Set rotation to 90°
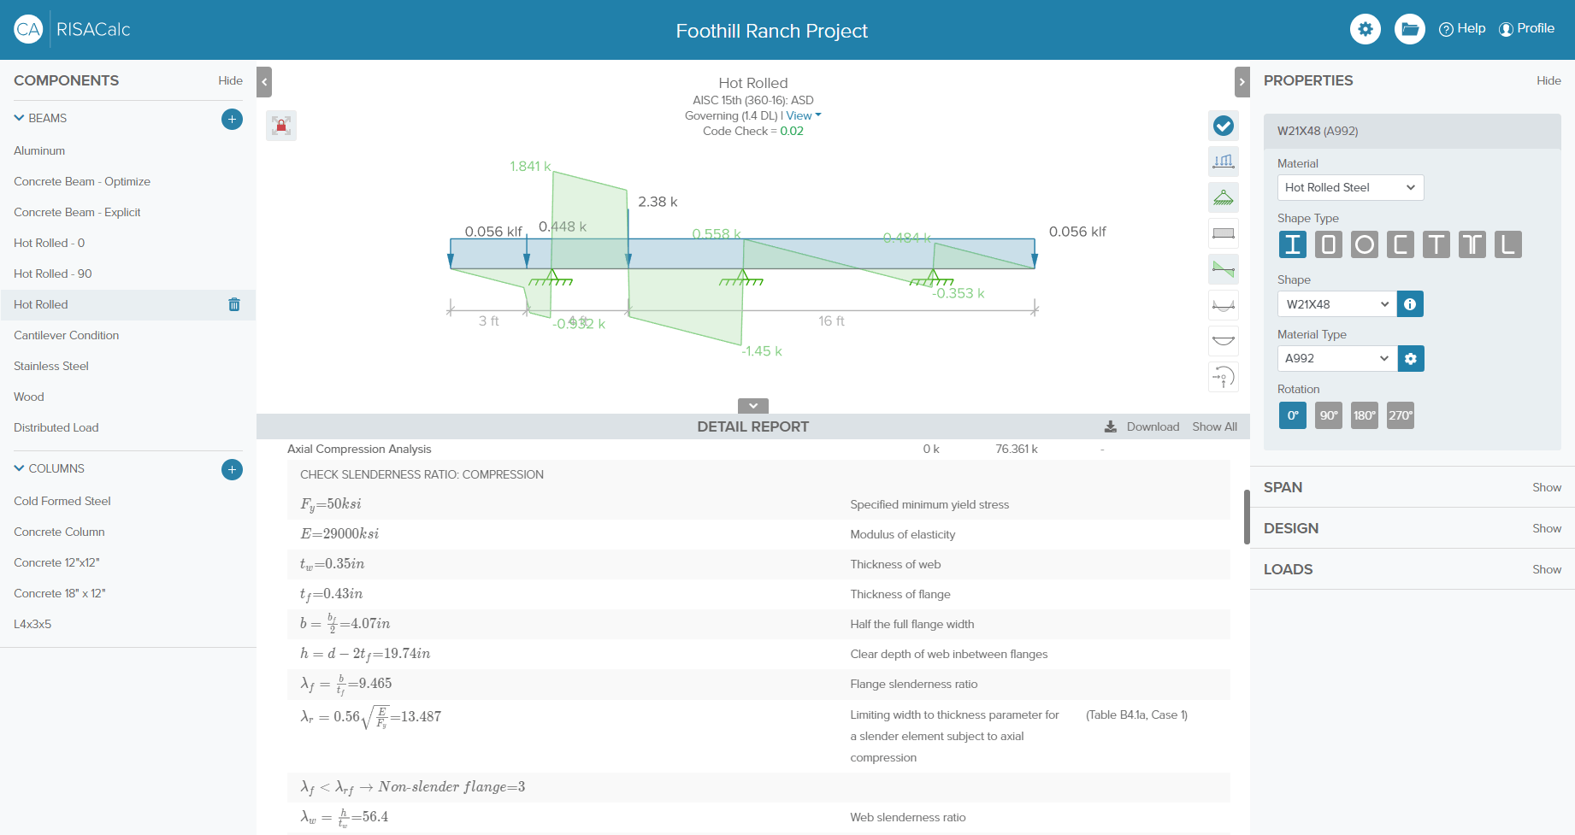The image size is (1575, 835). pyautogui.click(x=1328, y=415)
